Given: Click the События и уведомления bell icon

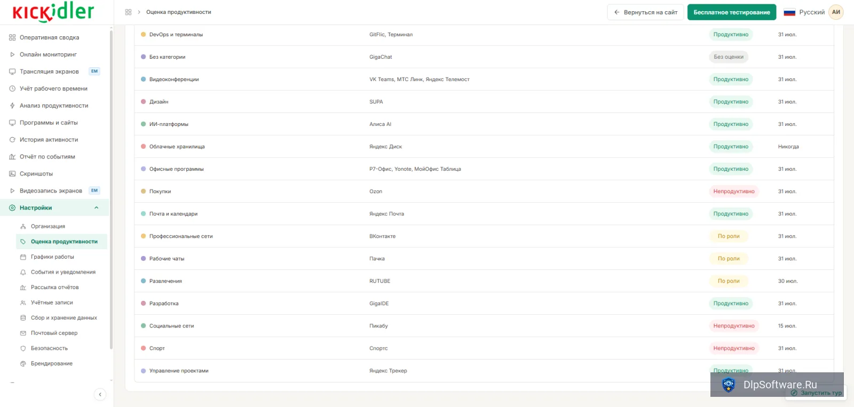Looking at the screenshot, I should point(23,272).
